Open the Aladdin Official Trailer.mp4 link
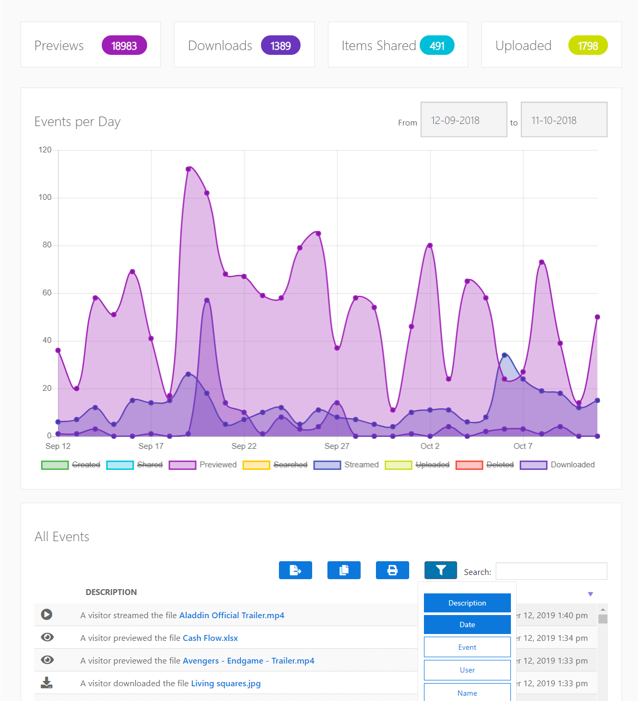Viewport: 638px width, 701px height. click(231, 615)
